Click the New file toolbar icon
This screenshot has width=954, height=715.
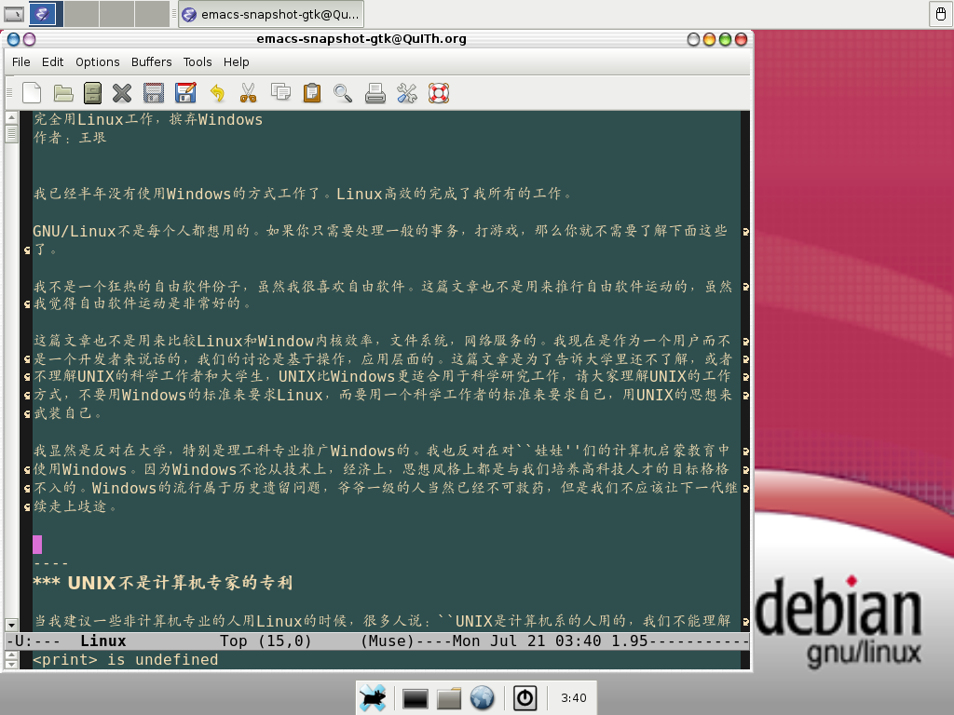(32, 93)
